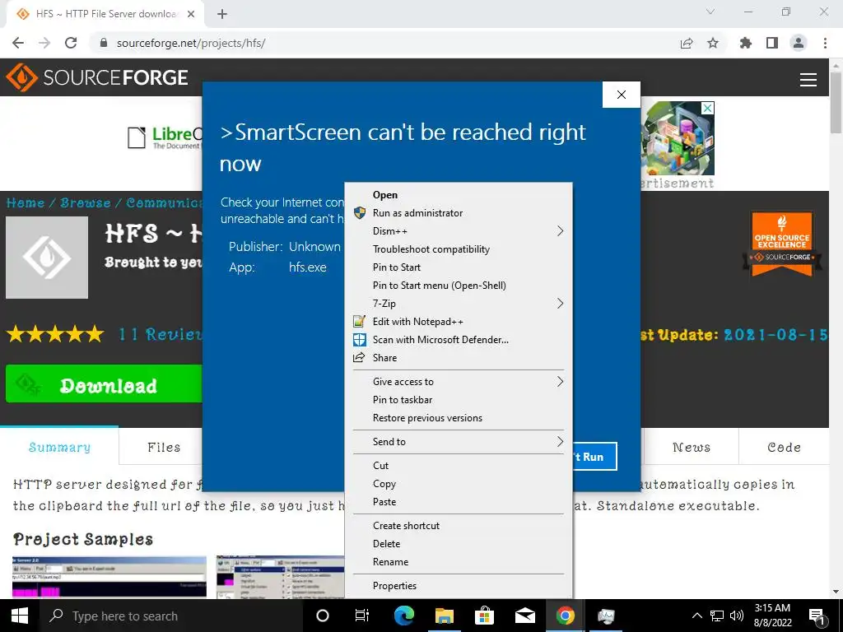Open Microsoft Store from the taskbar
Viewport: 843px width, 632px height.
click(x=484, y=616)
